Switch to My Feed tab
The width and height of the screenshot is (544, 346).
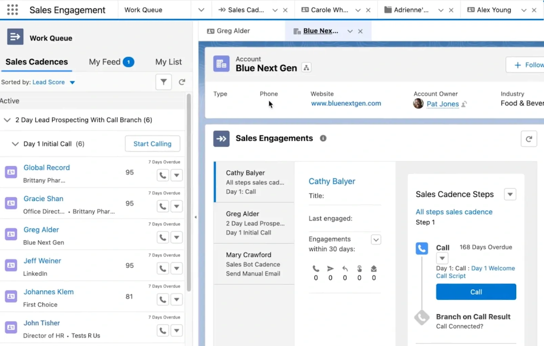[x=111, y=62]
